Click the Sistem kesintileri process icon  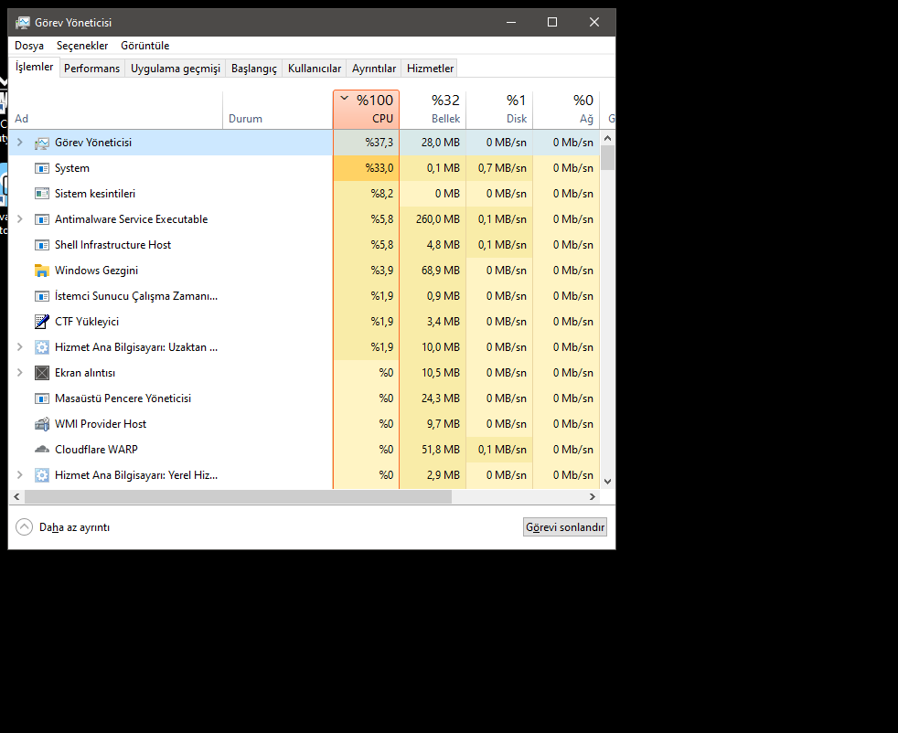click(42, 194)
